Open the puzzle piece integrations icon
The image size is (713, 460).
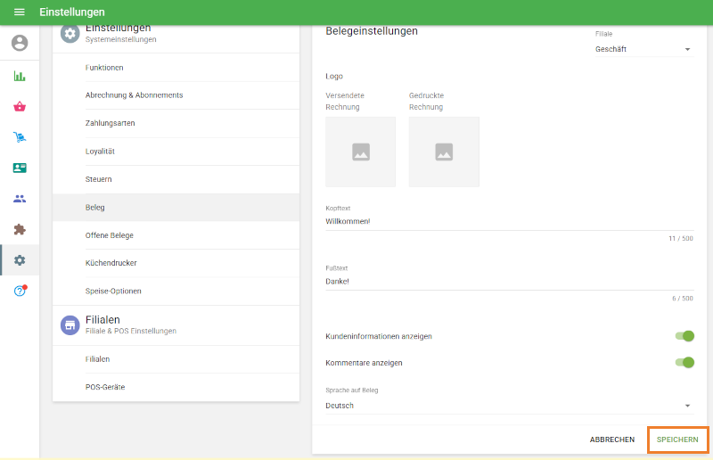click(x=20, y=229)
